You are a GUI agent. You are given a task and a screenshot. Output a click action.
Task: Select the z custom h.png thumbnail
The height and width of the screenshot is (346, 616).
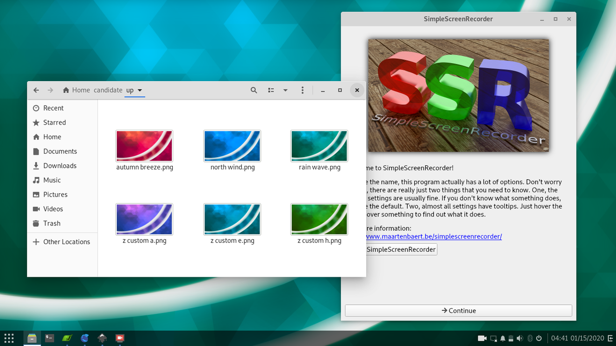(319, 219)
